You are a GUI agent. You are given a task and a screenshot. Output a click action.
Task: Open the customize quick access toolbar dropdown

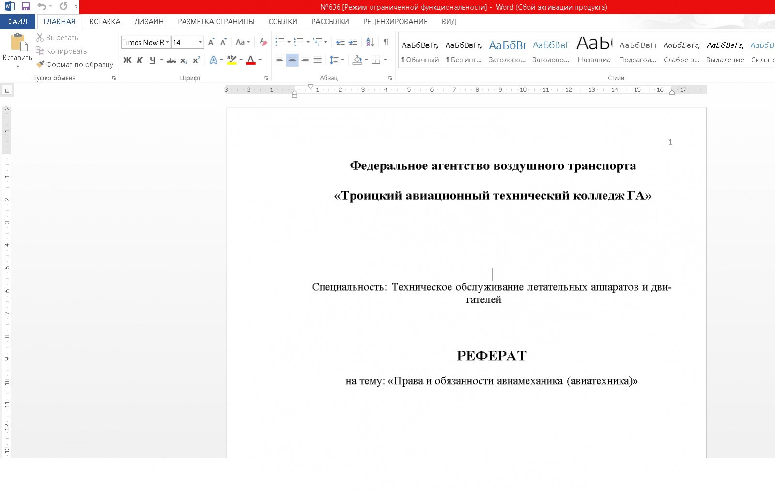tap(76, 7)
